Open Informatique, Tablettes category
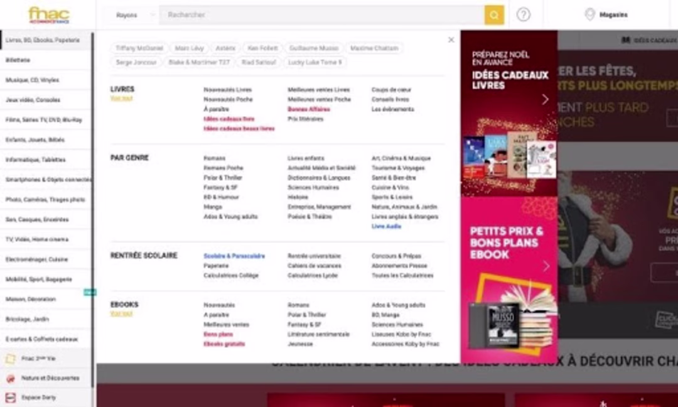This screenshot has height=407, width=678. (x=45, y=160)
